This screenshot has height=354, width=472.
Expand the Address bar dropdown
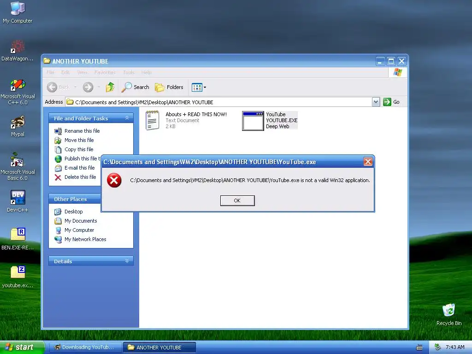click(x=376, y=102)
